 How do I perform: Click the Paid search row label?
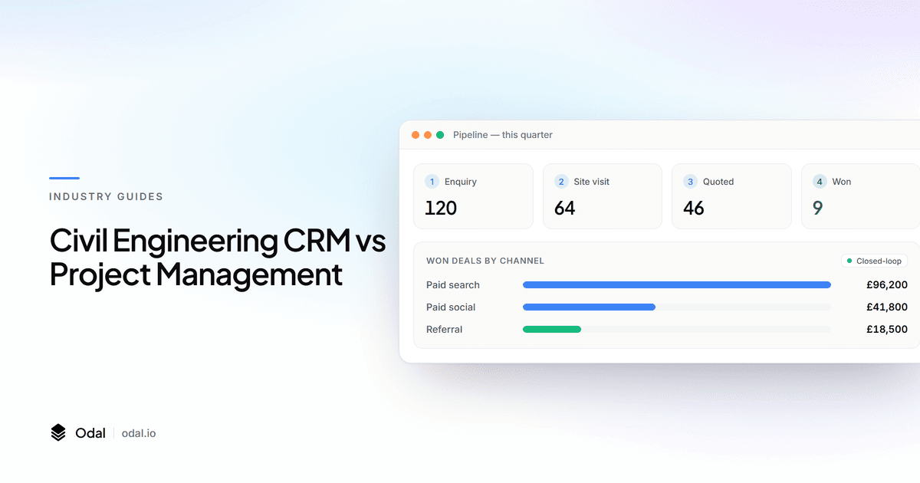coord(453,285)
